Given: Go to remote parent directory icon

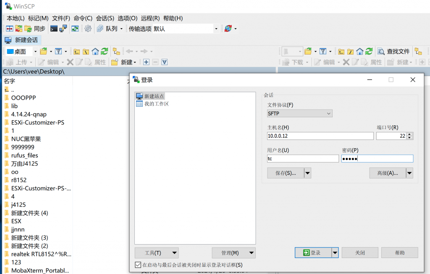Looking at the screenshot, I should [341, 51].
